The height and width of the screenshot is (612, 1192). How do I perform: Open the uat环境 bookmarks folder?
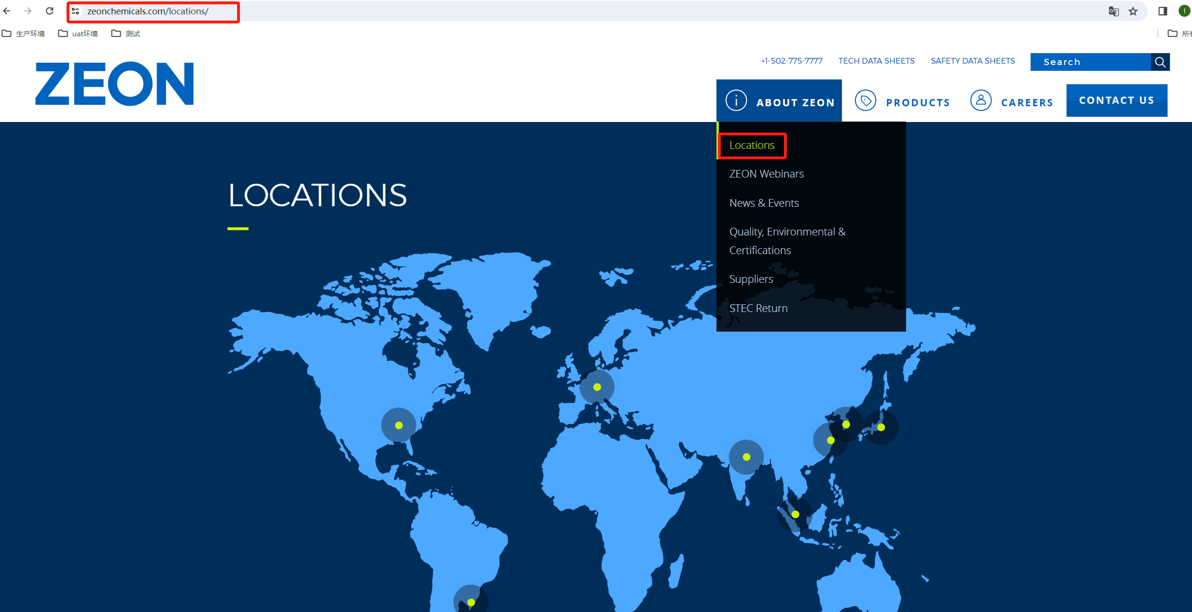coord(79,33)
